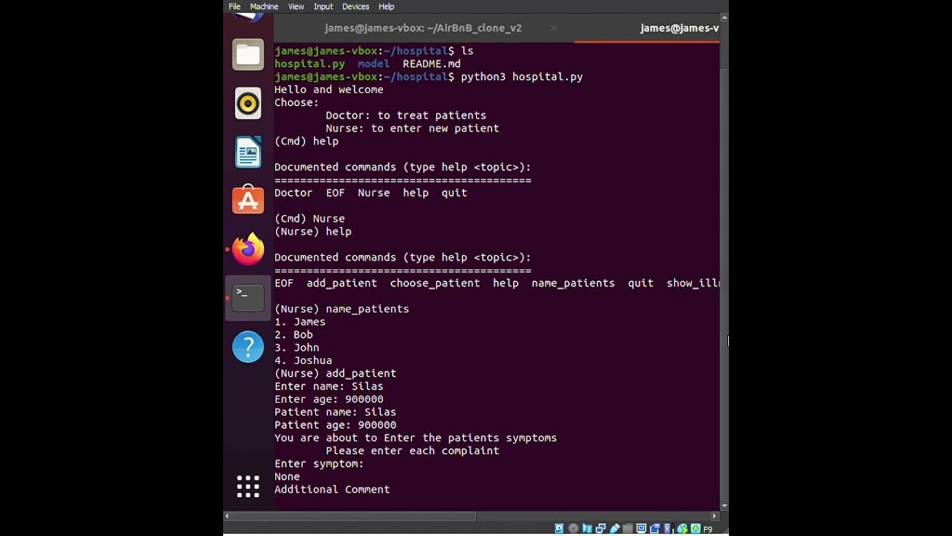Select the active james@james-v terminal tab

(x=646, y=28)
